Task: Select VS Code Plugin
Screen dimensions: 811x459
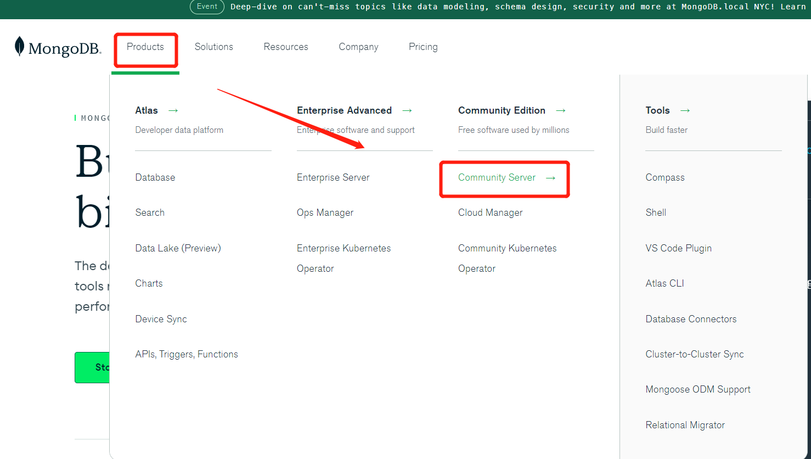Action: 678,248
